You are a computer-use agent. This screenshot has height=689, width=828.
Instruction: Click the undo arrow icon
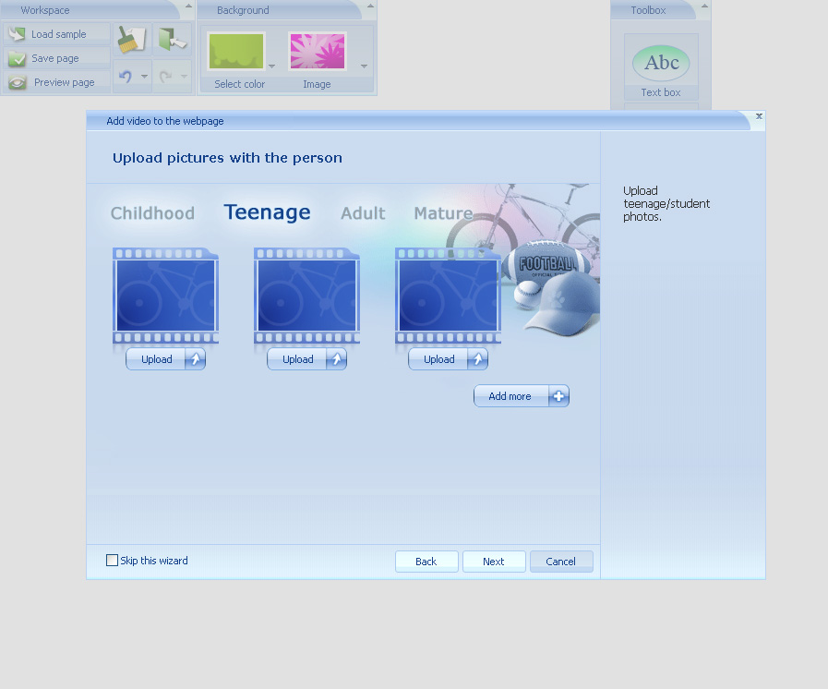126,77
